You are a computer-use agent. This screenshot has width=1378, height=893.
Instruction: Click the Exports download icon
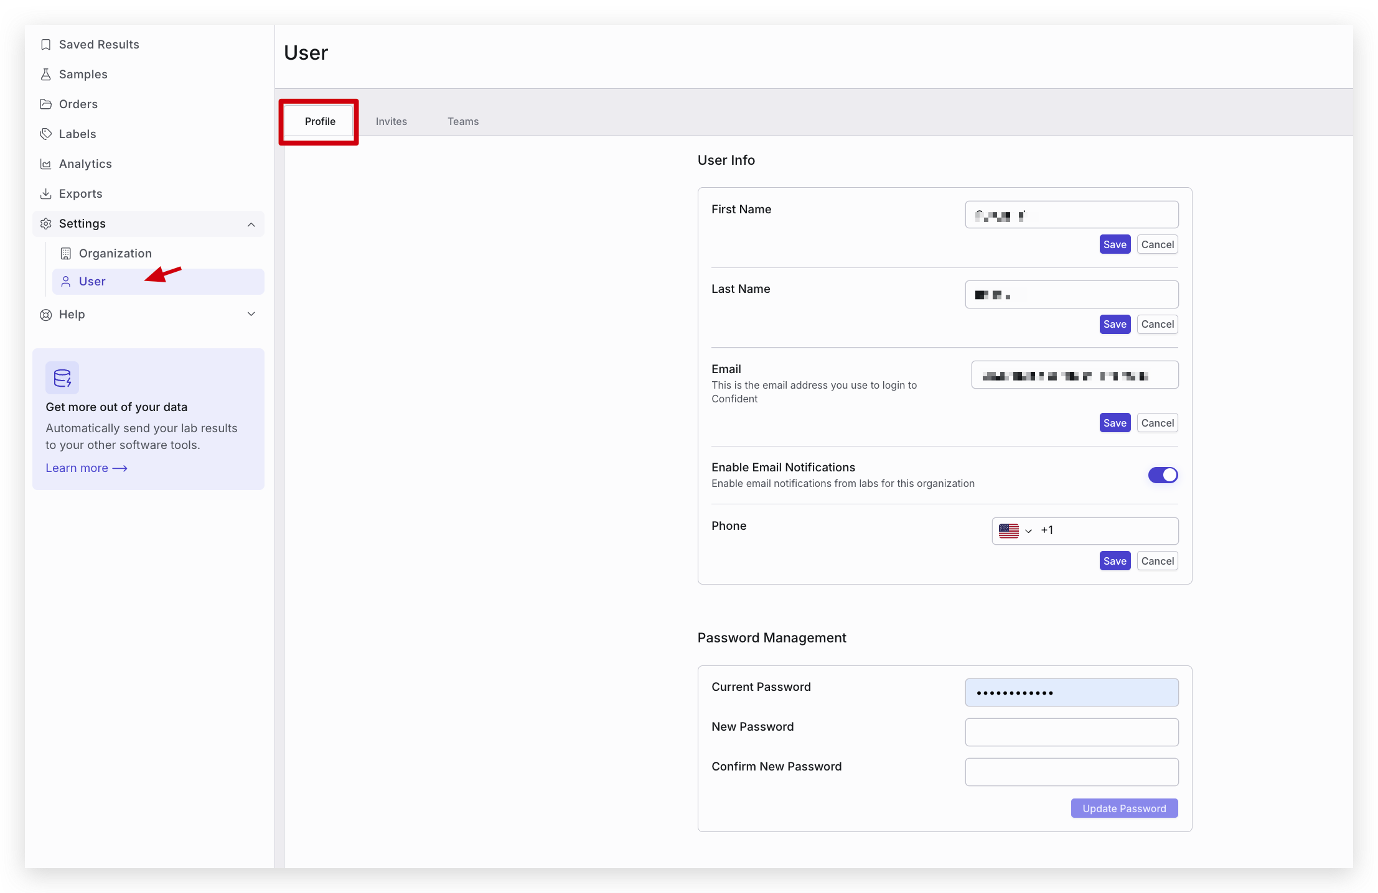[x=45, y=194]
